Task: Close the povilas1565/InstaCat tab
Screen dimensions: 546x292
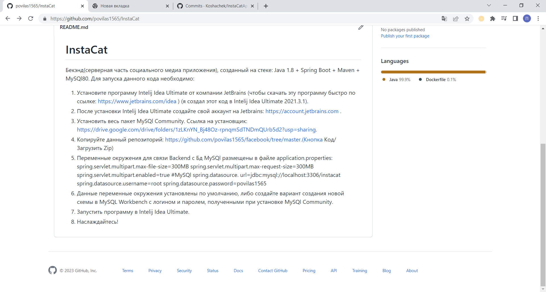Action: pos(82,6)
